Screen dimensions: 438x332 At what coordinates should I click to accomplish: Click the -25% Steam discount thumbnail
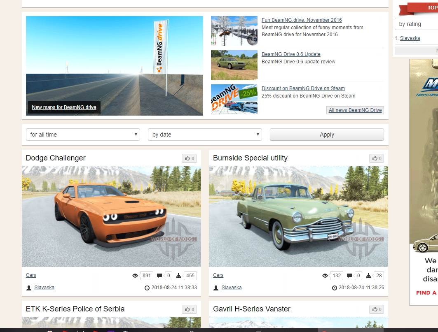click(234, 99)
